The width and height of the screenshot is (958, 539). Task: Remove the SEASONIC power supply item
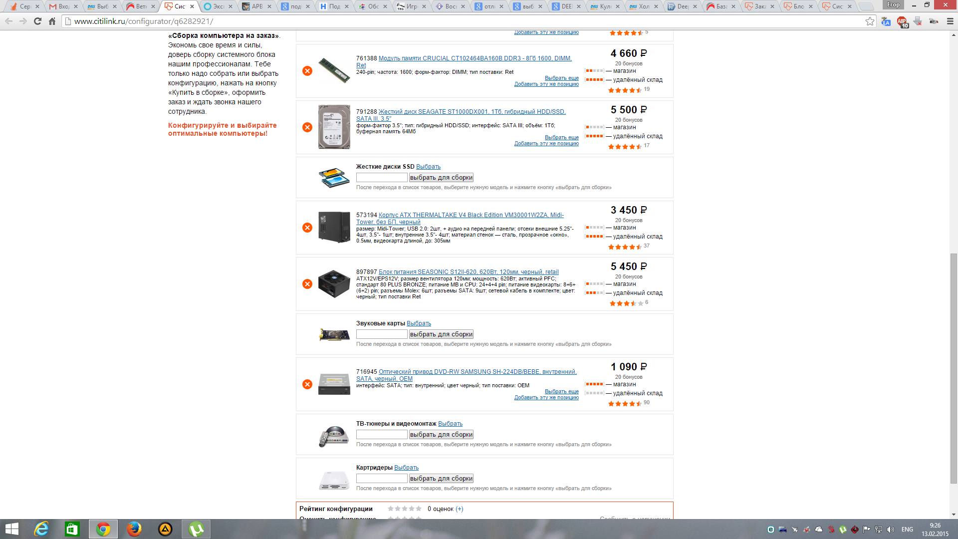tap(307, 284)
